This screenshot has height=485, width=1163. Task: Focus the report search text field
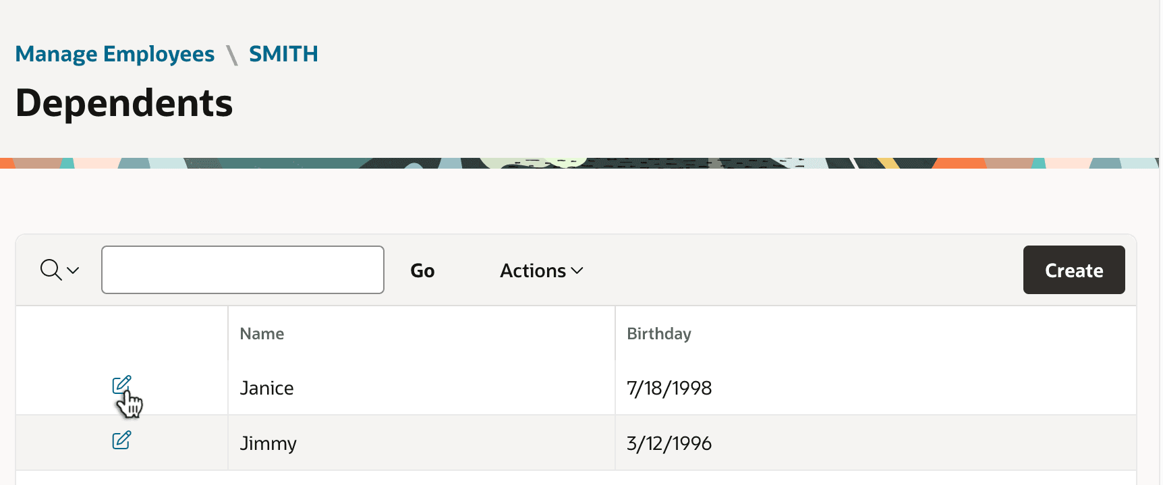243,270
